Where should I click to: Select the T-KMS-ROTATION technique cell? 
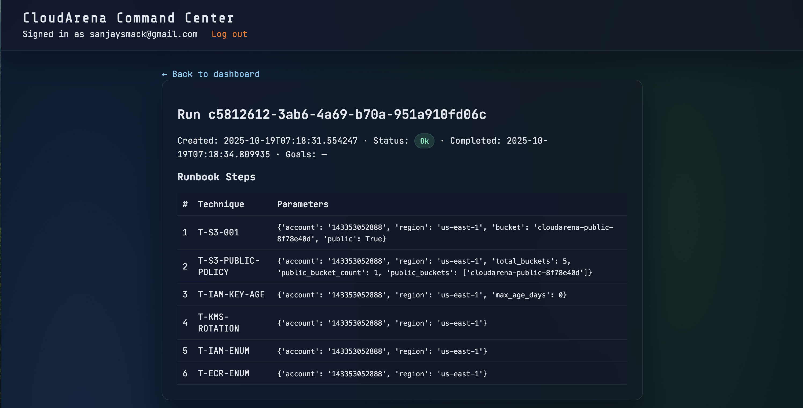tap(218, 323)
